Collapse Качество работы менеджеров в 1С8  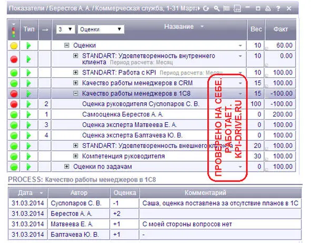click(76, 93)
